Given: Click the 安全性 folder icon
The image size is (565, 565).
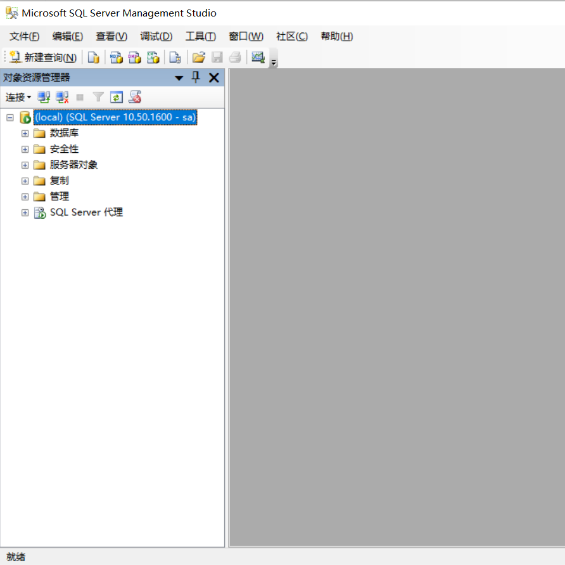Looking at the screenshot, I should coord(39,150).
